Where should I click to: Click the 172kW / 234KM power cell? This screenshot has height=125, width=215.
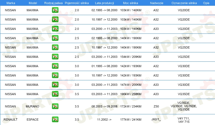(131, 106)
